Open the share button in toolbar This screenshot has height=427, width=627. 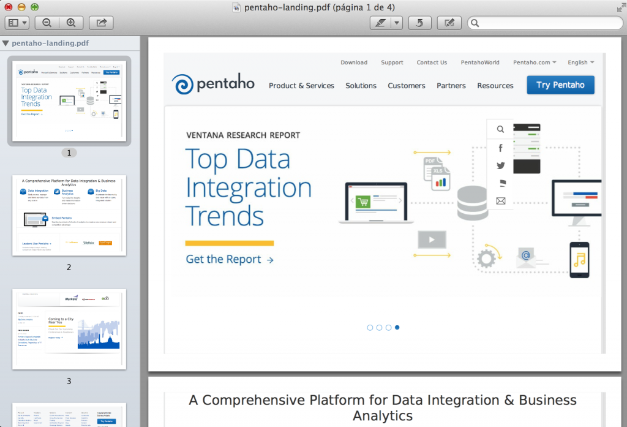point(101,23)
